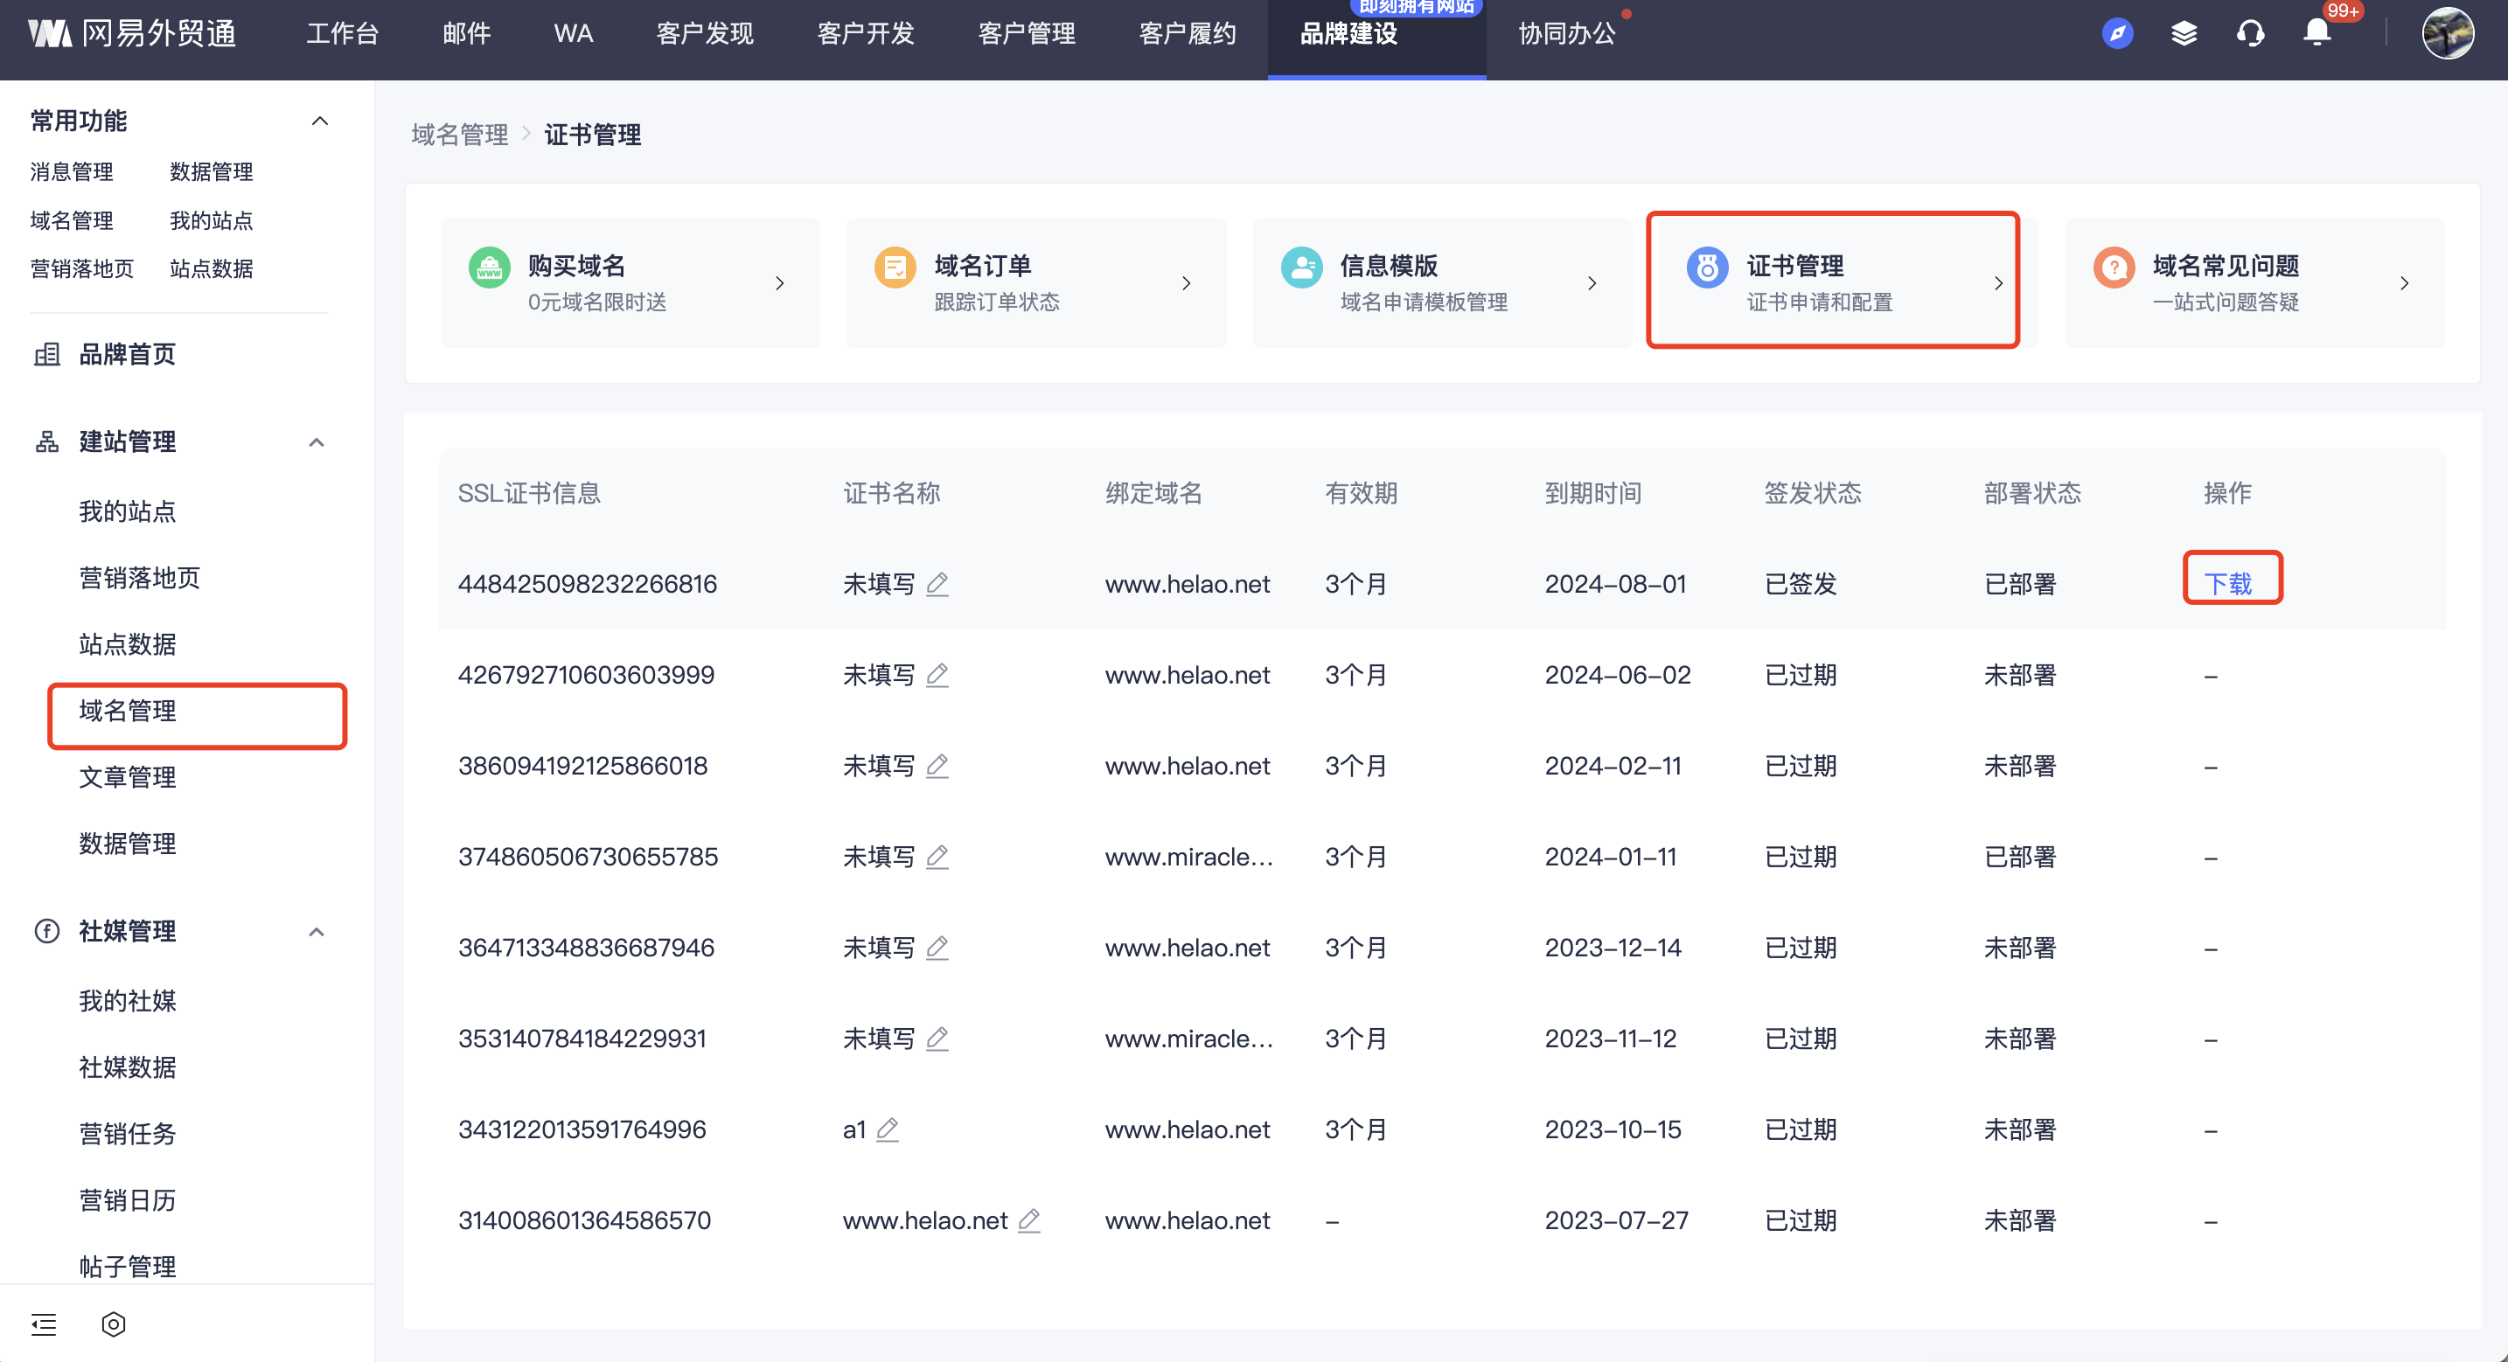Open the 购买域名 card
Viewport: 2508px width, 1362px height.
click(x=629, y=282)
